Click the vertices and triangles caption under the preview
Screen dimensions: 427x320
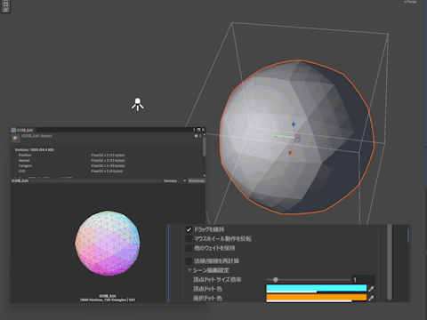pyautogui.click(x=108, y=300)
